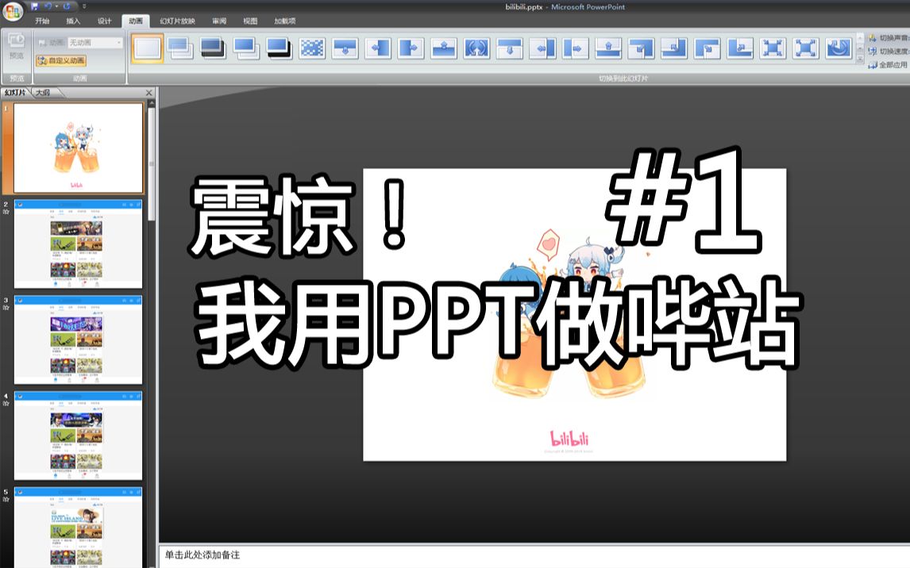Click the 切换声音 transition sound icon

pyautogui.click(x=872, y=38)
